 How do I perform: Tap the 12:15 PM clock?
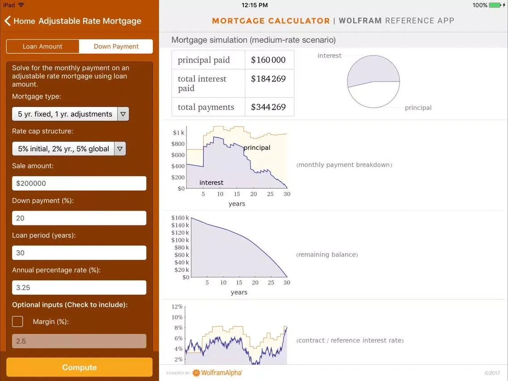pyautogui.click(x=254, y=5)
